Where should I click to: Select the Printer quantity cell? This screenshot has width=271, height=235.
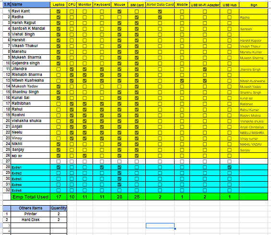[x=59, y=214]
